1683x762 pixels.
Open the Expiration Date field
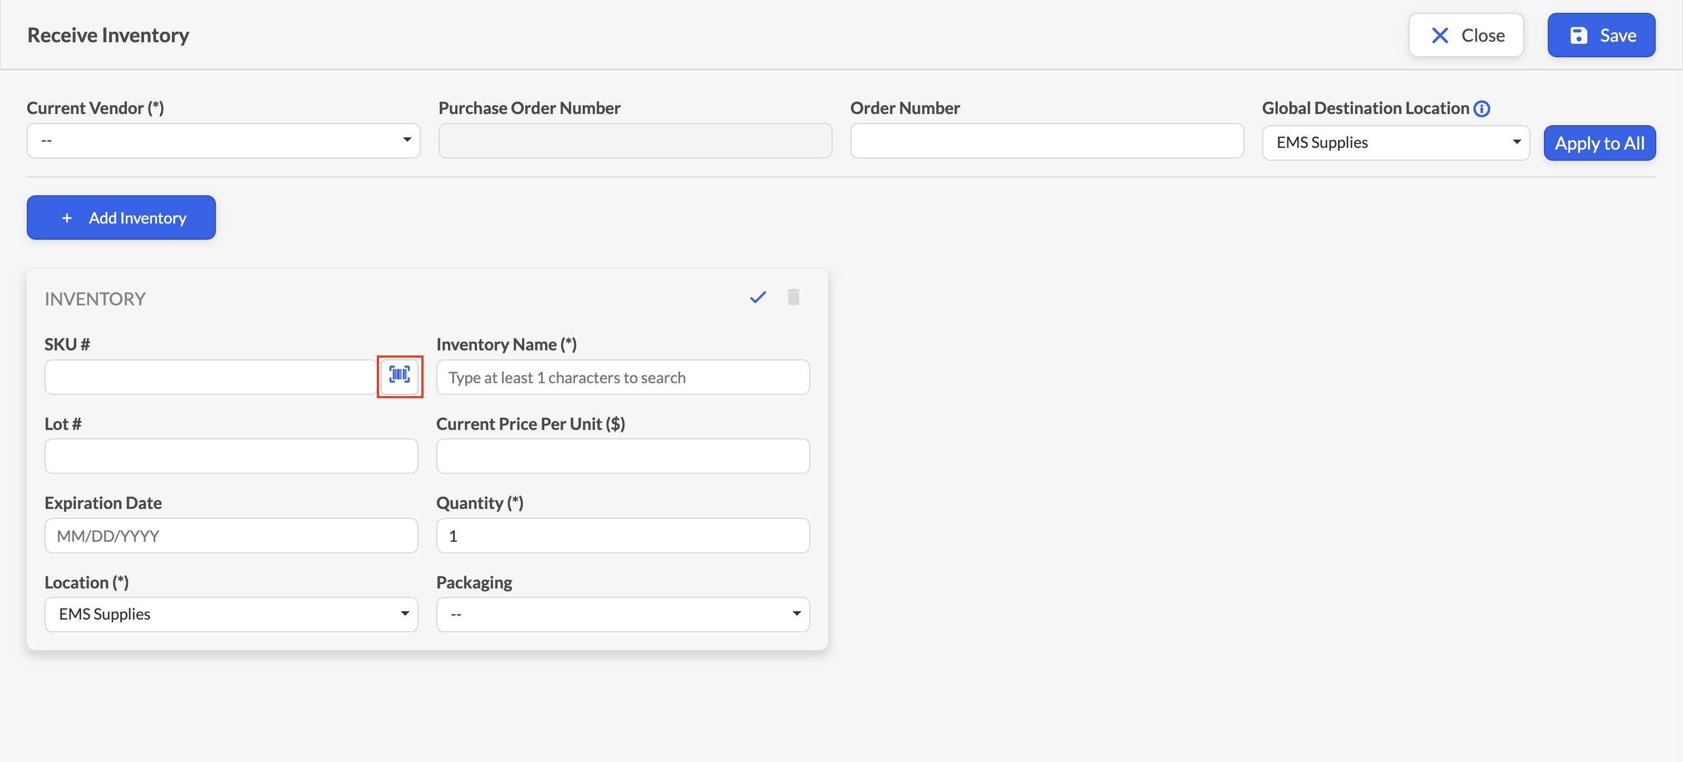point(232,536)
